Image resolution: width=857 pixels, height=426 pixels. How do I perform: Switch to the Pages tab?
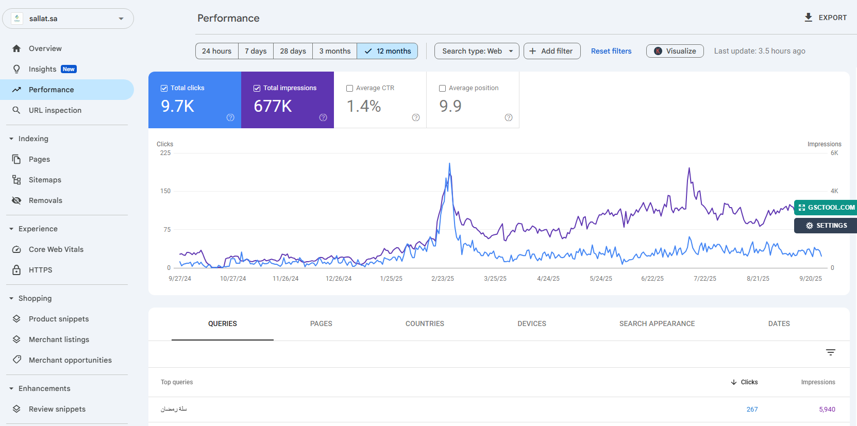(321, 323)
